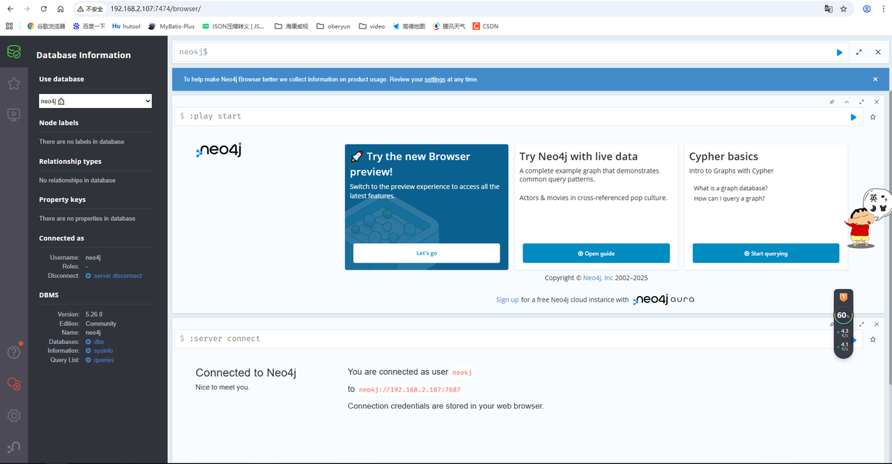Click the neo4j aura logo

663,300
